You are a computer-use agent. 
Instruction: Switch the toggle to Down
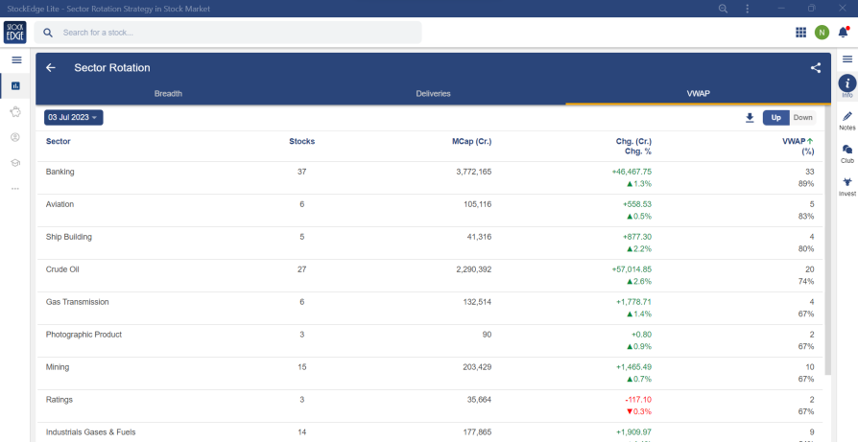coord(802,118)
